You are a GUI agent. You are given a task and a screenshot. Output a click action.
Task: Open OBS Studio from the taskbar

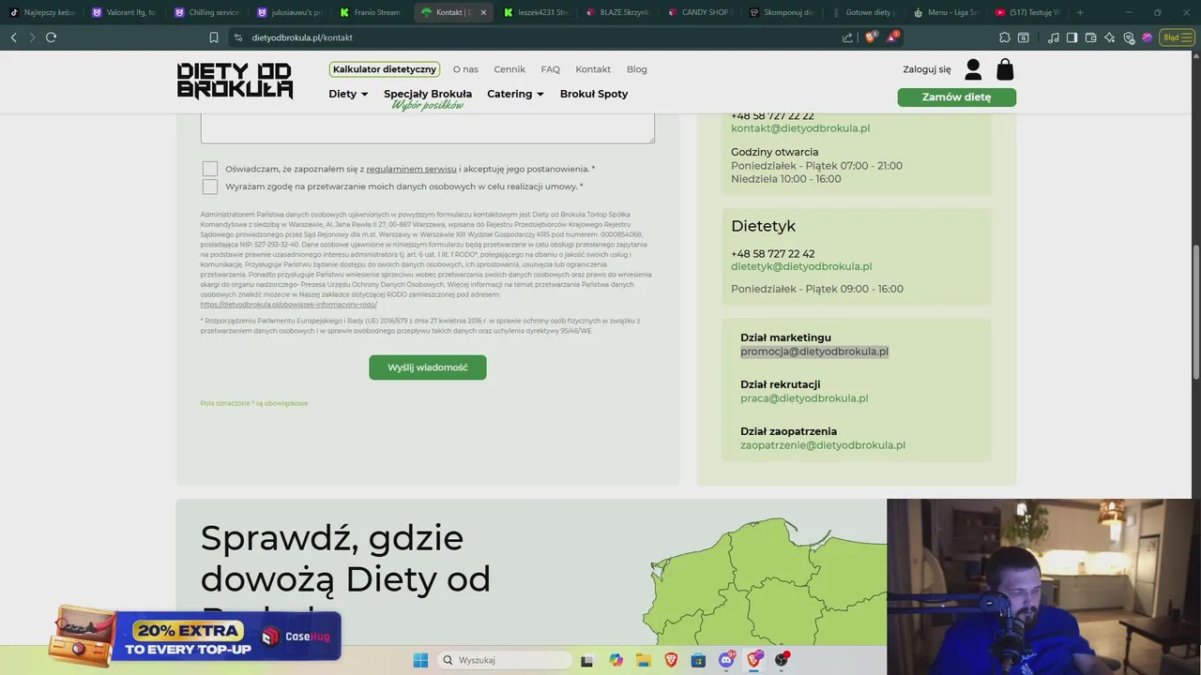[x=782, y=660]
